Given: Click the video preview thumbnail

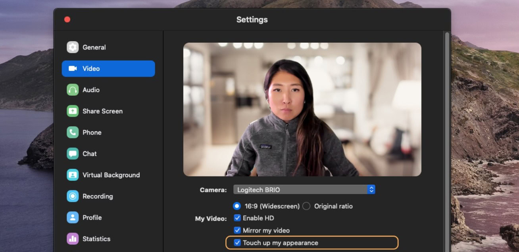Looking at the screenshot, I should click(x=302, y=109).
